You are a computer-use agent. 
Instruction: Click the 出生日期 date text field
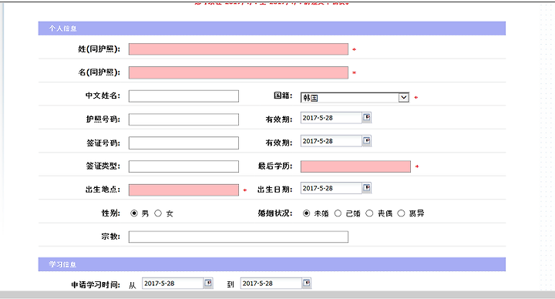pos(331,188)
